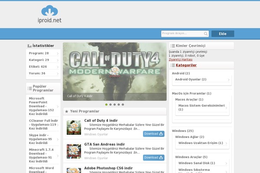Screen dimensions: 260x173
Task: Open Microsoft PowerPoint Download popular entry
Action: tap(41, 106)
